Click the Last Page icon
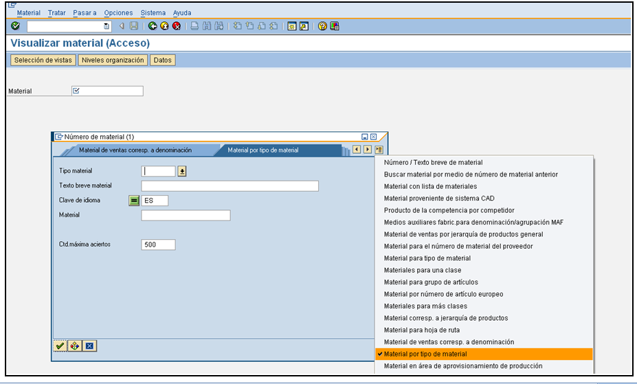637x384 pixels. tap(273, 26)
